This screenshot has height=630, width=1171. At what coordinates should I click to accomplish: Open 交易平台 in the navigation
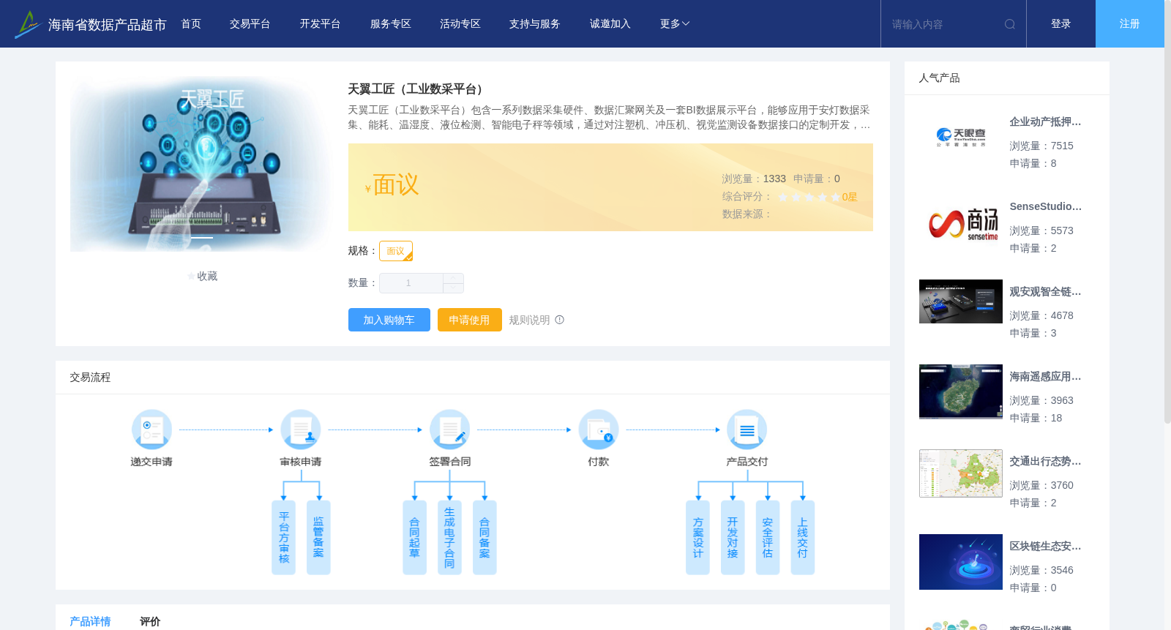click(250, 24)
